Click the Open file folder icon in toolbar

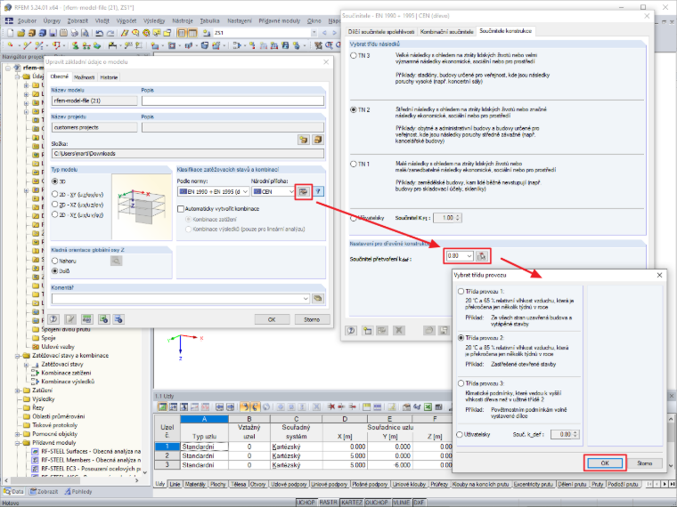click(x=20, y=33)
